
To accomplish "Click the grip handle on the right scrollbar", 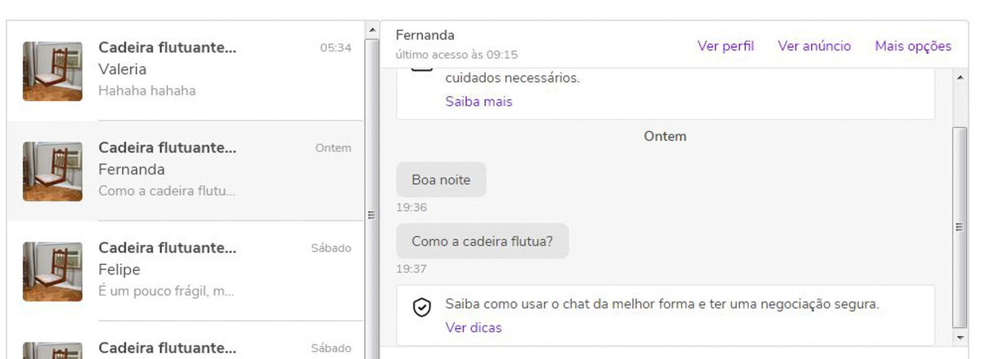I will 959,224.
